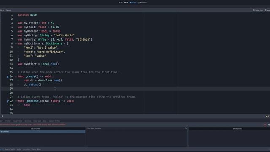The width and height of the screenshot is (270, 152).
Task: Open the Audio bottom panel
Action: (x=19, y=149)
